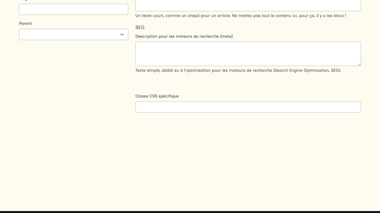Click the word "(meta)" in the description label

point(226,36)
